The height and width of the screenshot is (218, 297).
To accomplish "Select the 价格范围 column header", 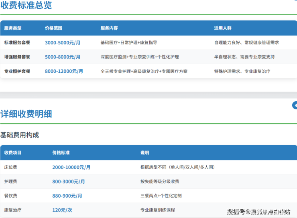I will [x=53, y=28].
